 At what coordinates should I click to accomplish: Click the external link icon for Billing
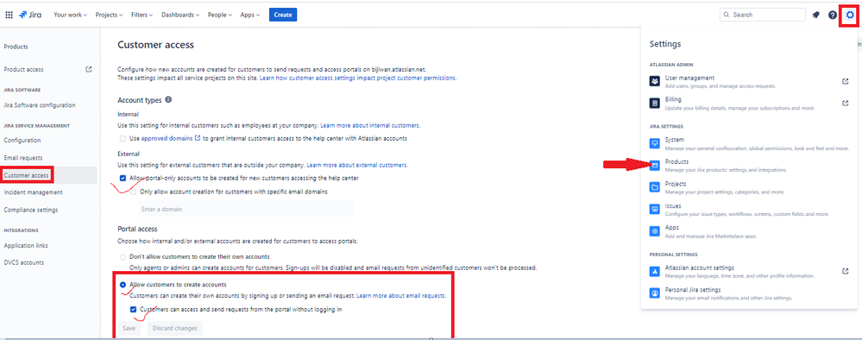846,103
